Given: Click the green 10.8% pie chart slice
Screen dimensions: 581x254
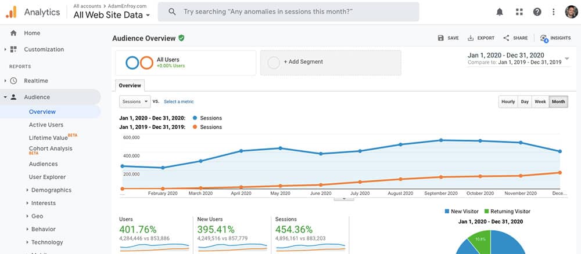Looking at the screenshot, I should tap(480, 240).
